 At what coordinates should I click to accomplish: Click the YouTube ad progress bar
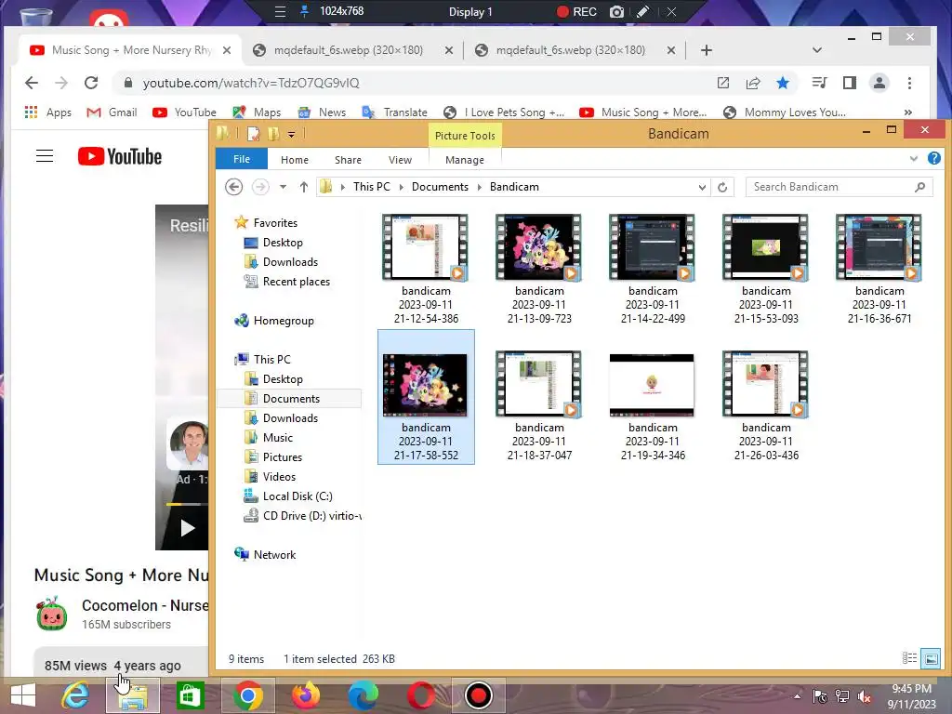[187, 505]
